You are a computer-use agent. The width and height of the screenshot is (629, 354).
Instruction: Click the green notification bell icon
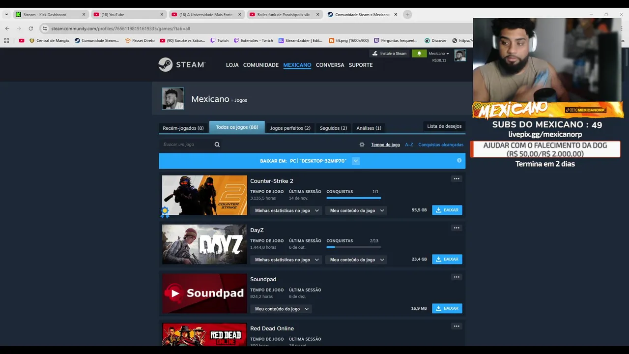[419, 53]
